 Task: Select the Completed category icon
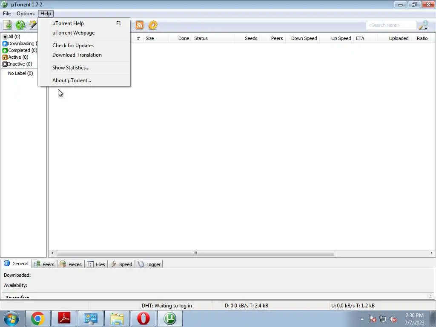pos(5,50)
